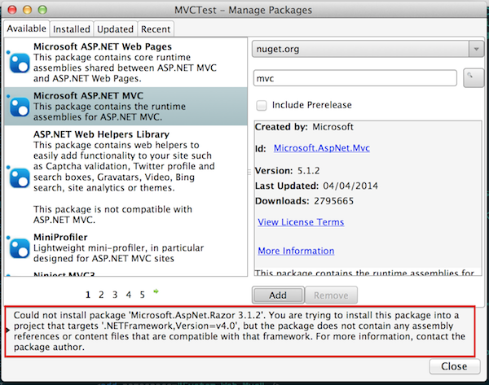Go to results page 1

tap(88, 295)
